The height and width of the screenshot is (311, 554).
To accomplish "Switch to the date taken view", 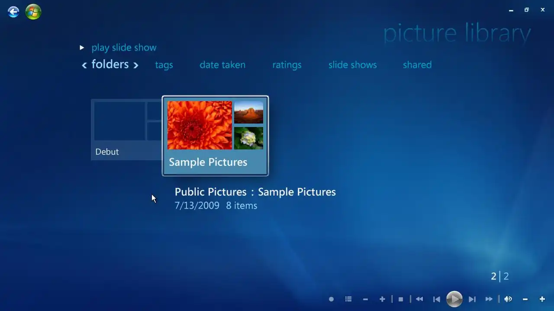I will 222,65.
